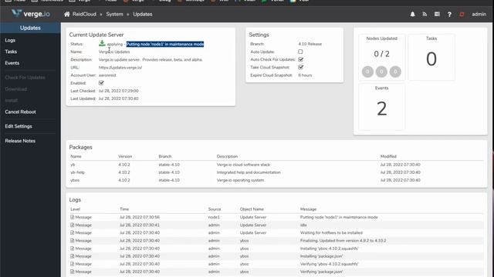
Task: Click the red icon beside admin
Action: point(462,14)
